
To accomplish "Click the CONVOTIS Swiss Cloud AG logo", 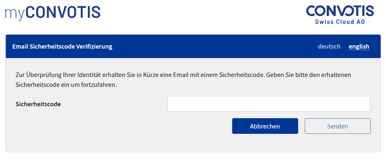I will click(340, 15).
